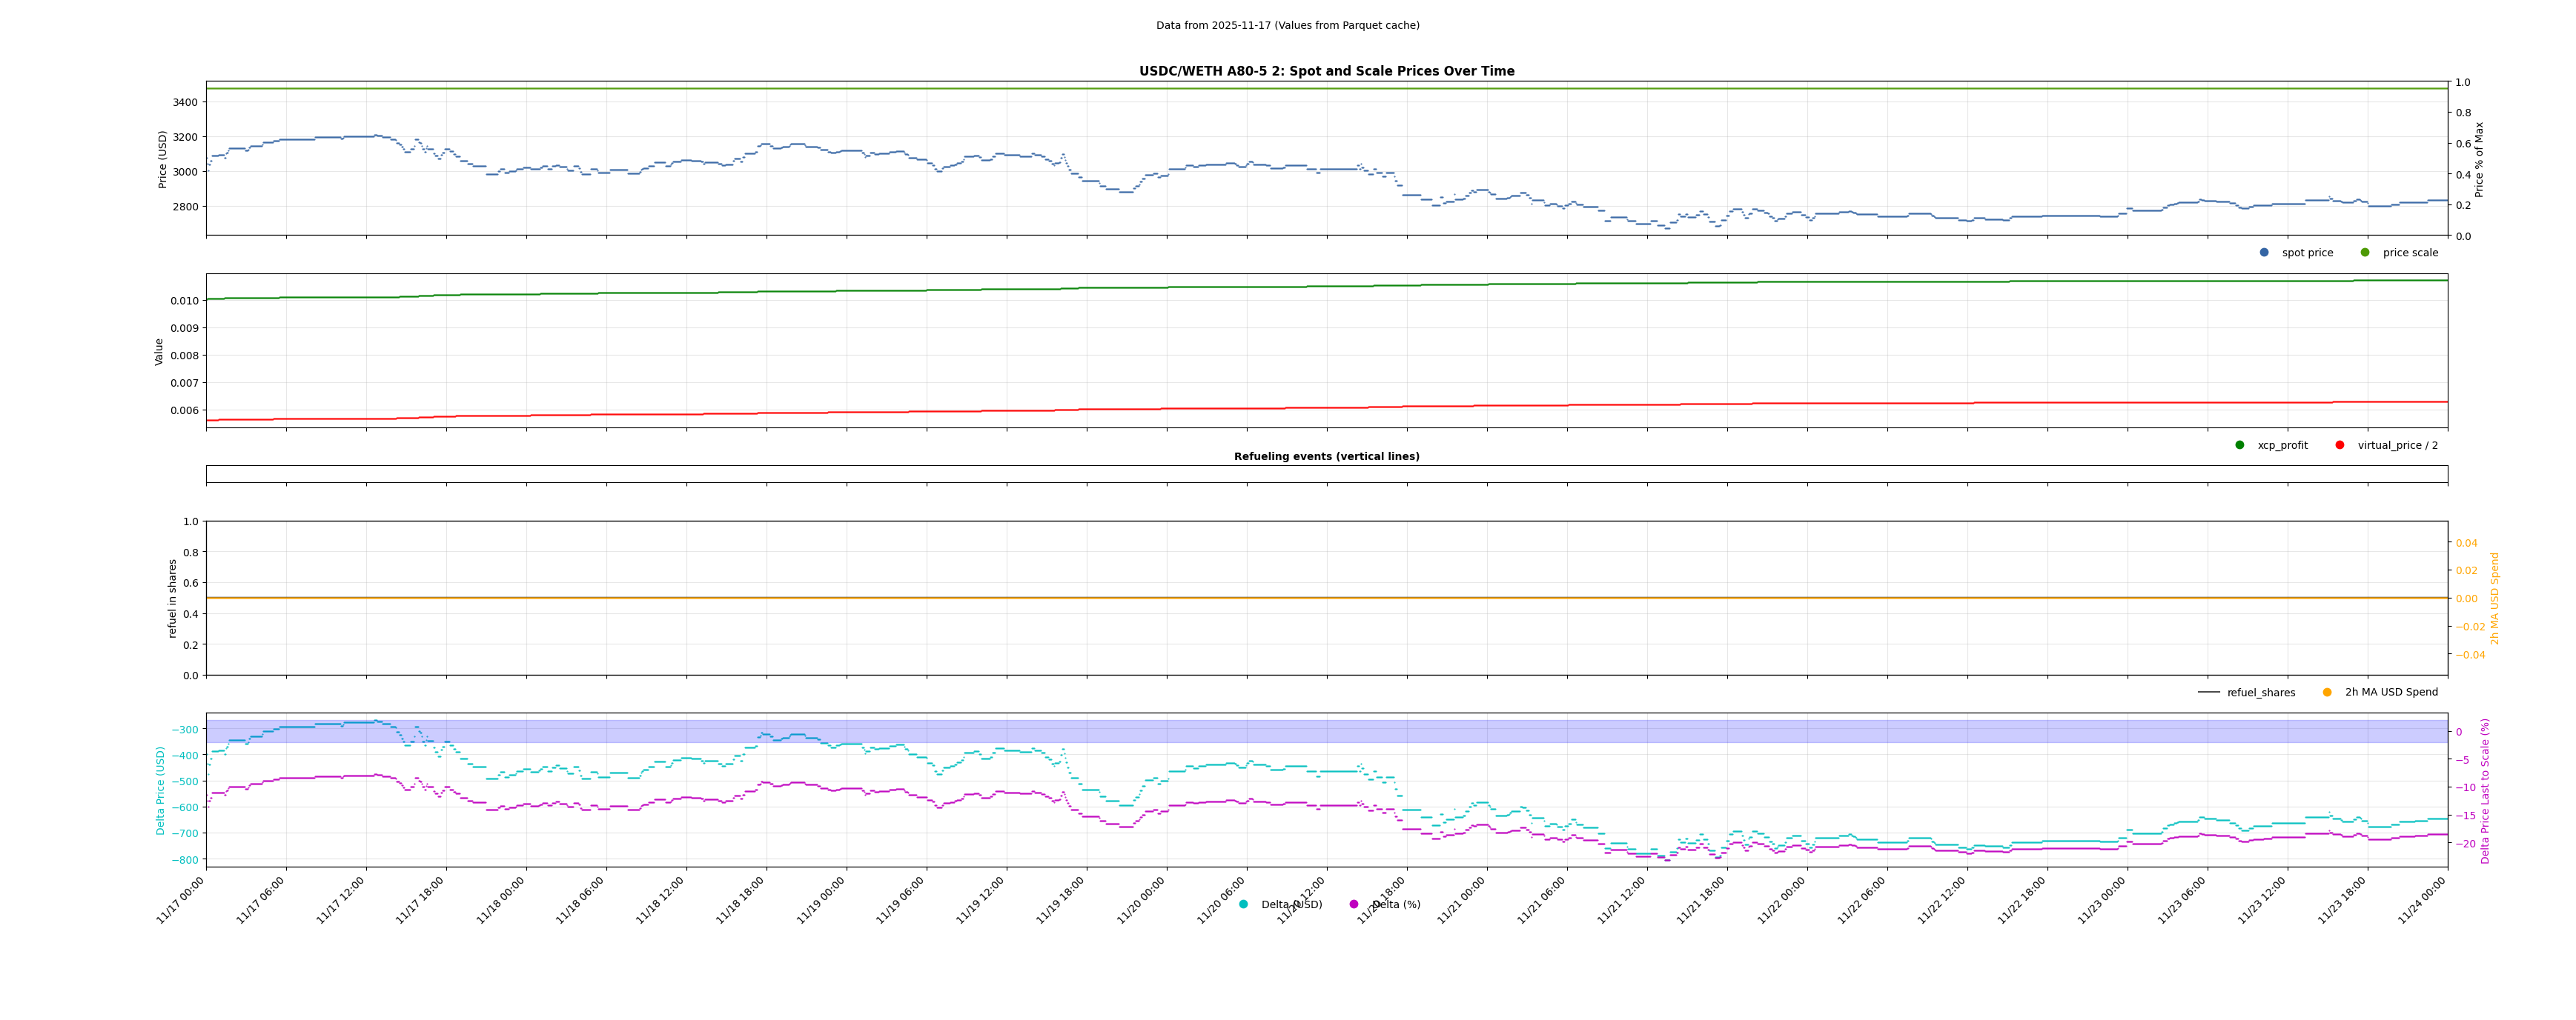This screenshot has height=1020, width=2576.
Task: Click the 'refuel in shares' y-axis label
Action: (x=172, y=599)
